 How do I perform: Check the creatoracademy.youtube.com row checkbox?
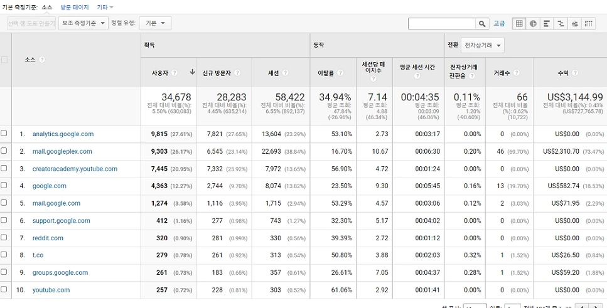click(x=4, y=168)
